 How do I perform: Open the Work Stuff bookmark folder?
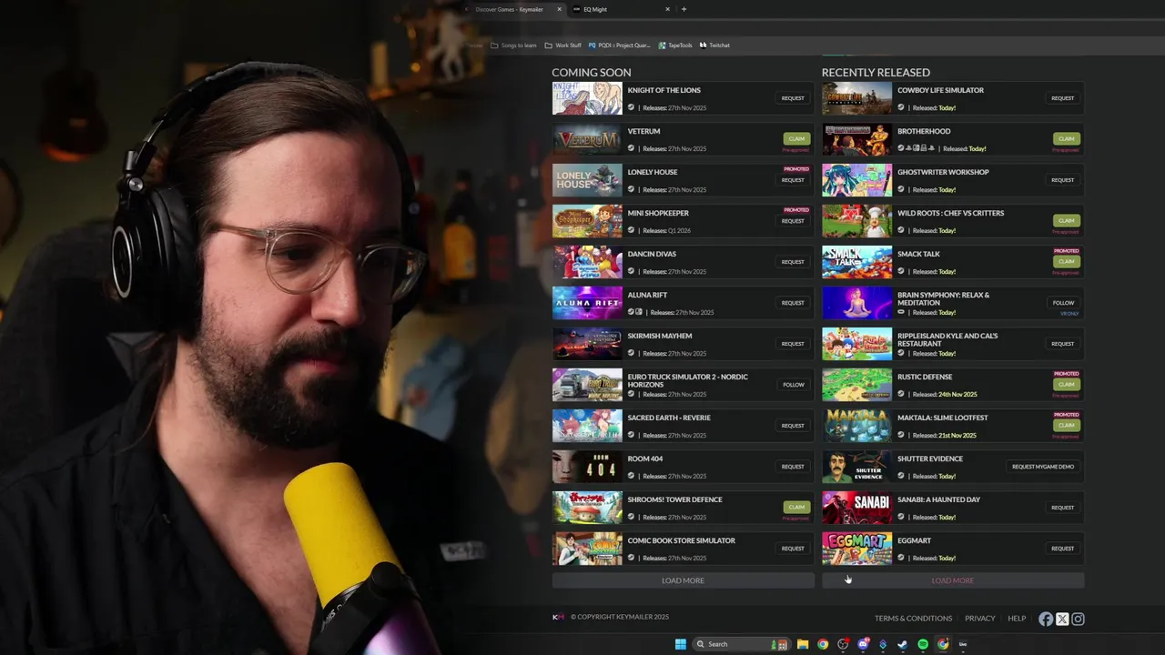click(562, 45)
